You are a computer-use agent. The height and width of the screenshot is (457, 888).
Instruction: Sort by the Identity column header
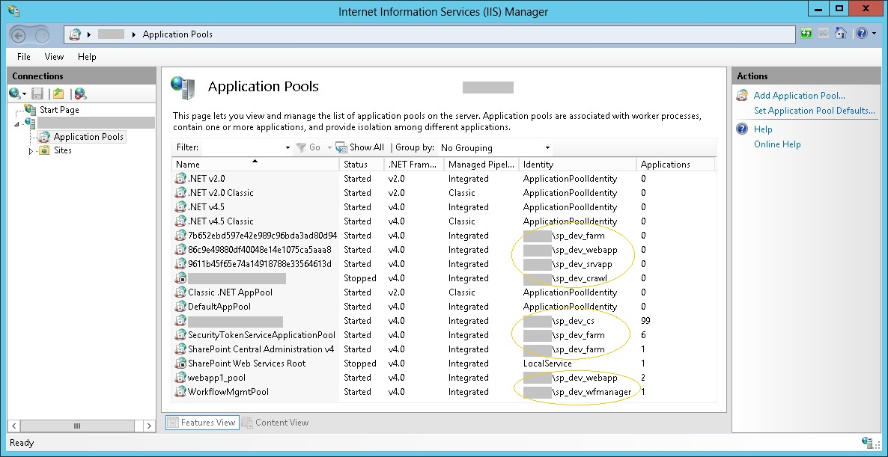click(x=577, y=164)
